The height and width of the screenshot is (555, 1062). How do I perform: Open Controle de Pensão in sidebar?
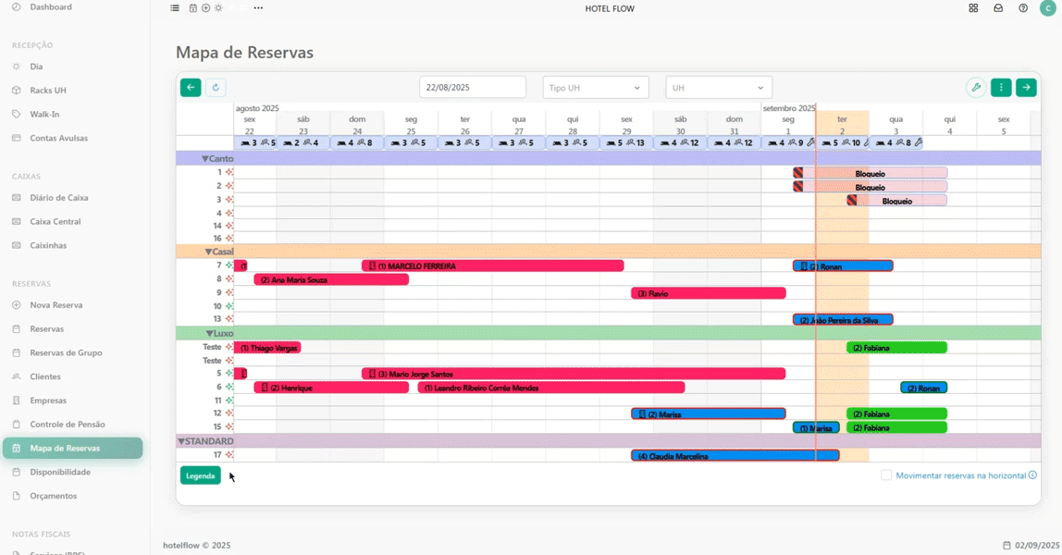pos(67,425)
